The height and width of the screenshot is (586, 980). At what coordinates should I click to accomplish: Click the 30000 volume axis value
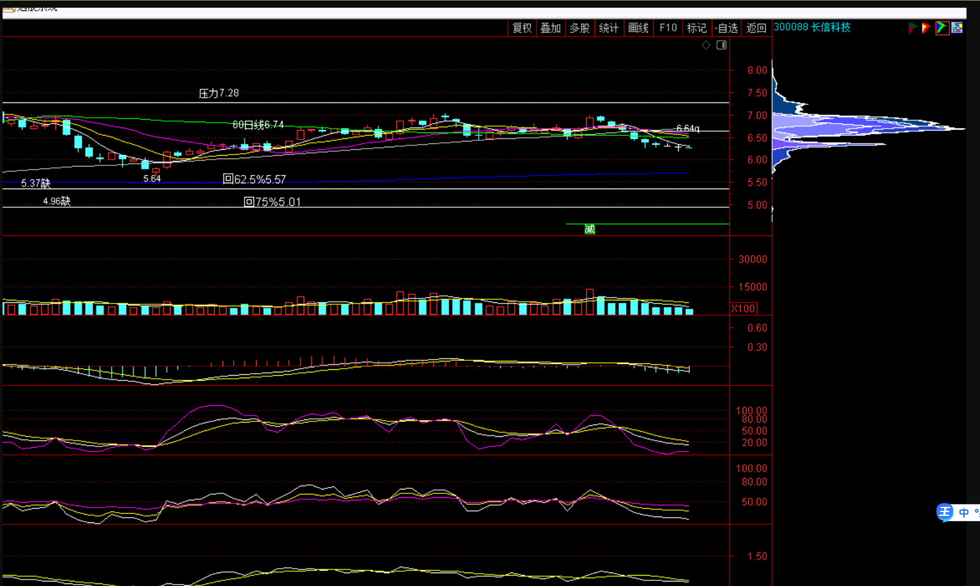pos(753,260)
